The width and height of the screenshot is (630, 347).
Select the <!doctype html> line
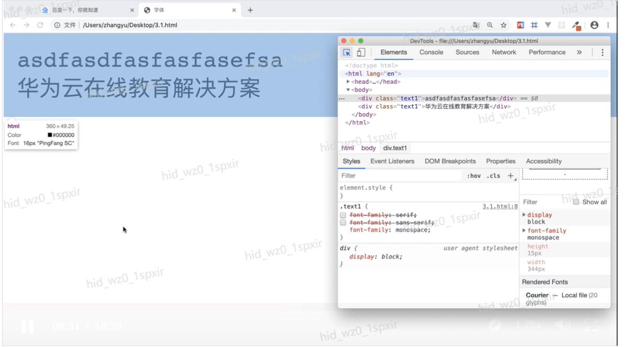[372, 65]
